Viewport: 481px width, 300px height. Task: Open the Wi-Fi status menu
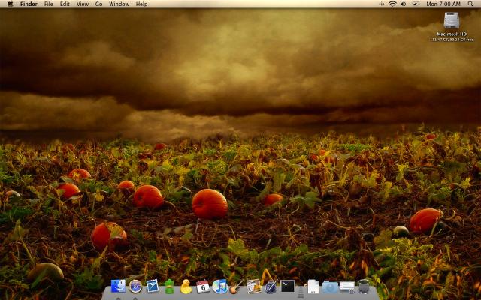(x=392, y=4)
